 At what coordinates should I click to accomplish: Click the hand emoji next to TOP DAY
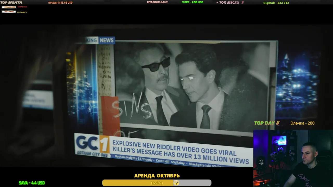click(278, 123)
